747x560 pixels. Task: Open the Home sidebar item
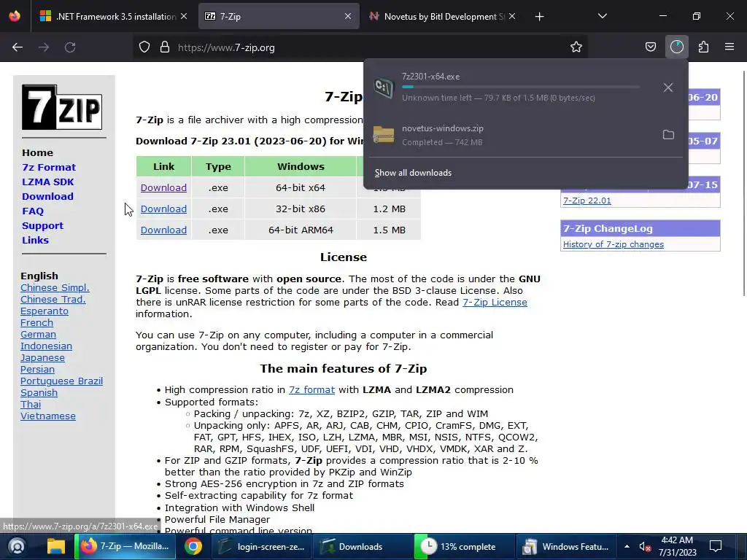pyautogui.click(x=38, y=153)
